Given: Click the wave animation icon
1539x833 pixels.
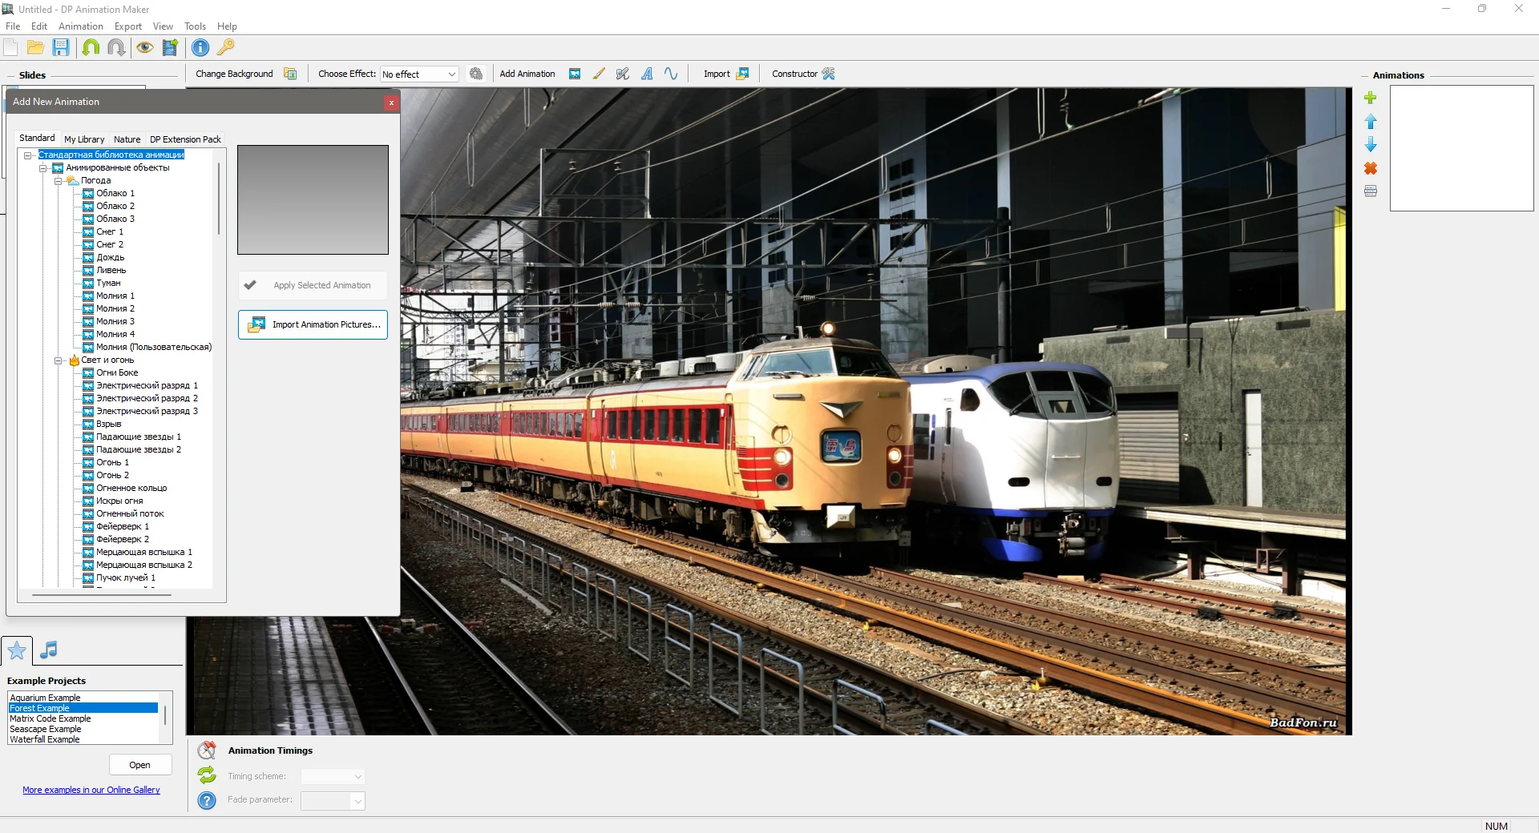Looking at the screenshot, I should coord(671,74).
